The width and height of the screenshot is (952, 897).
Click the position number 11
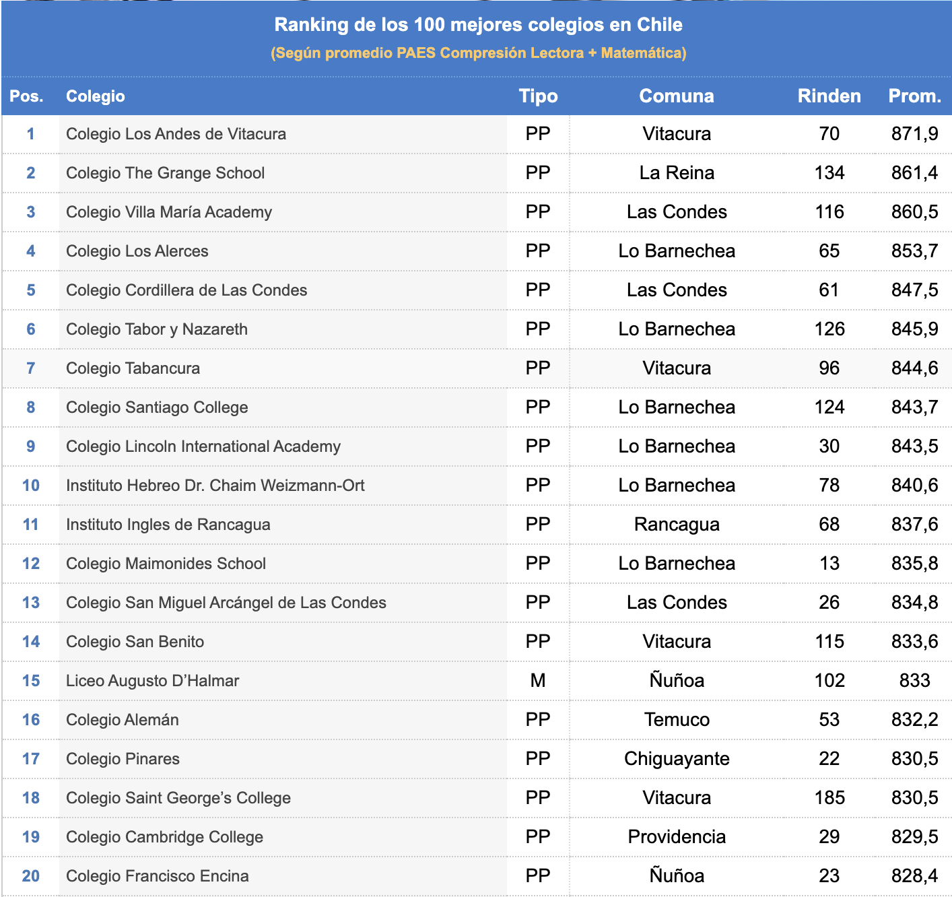pos(31,525)
